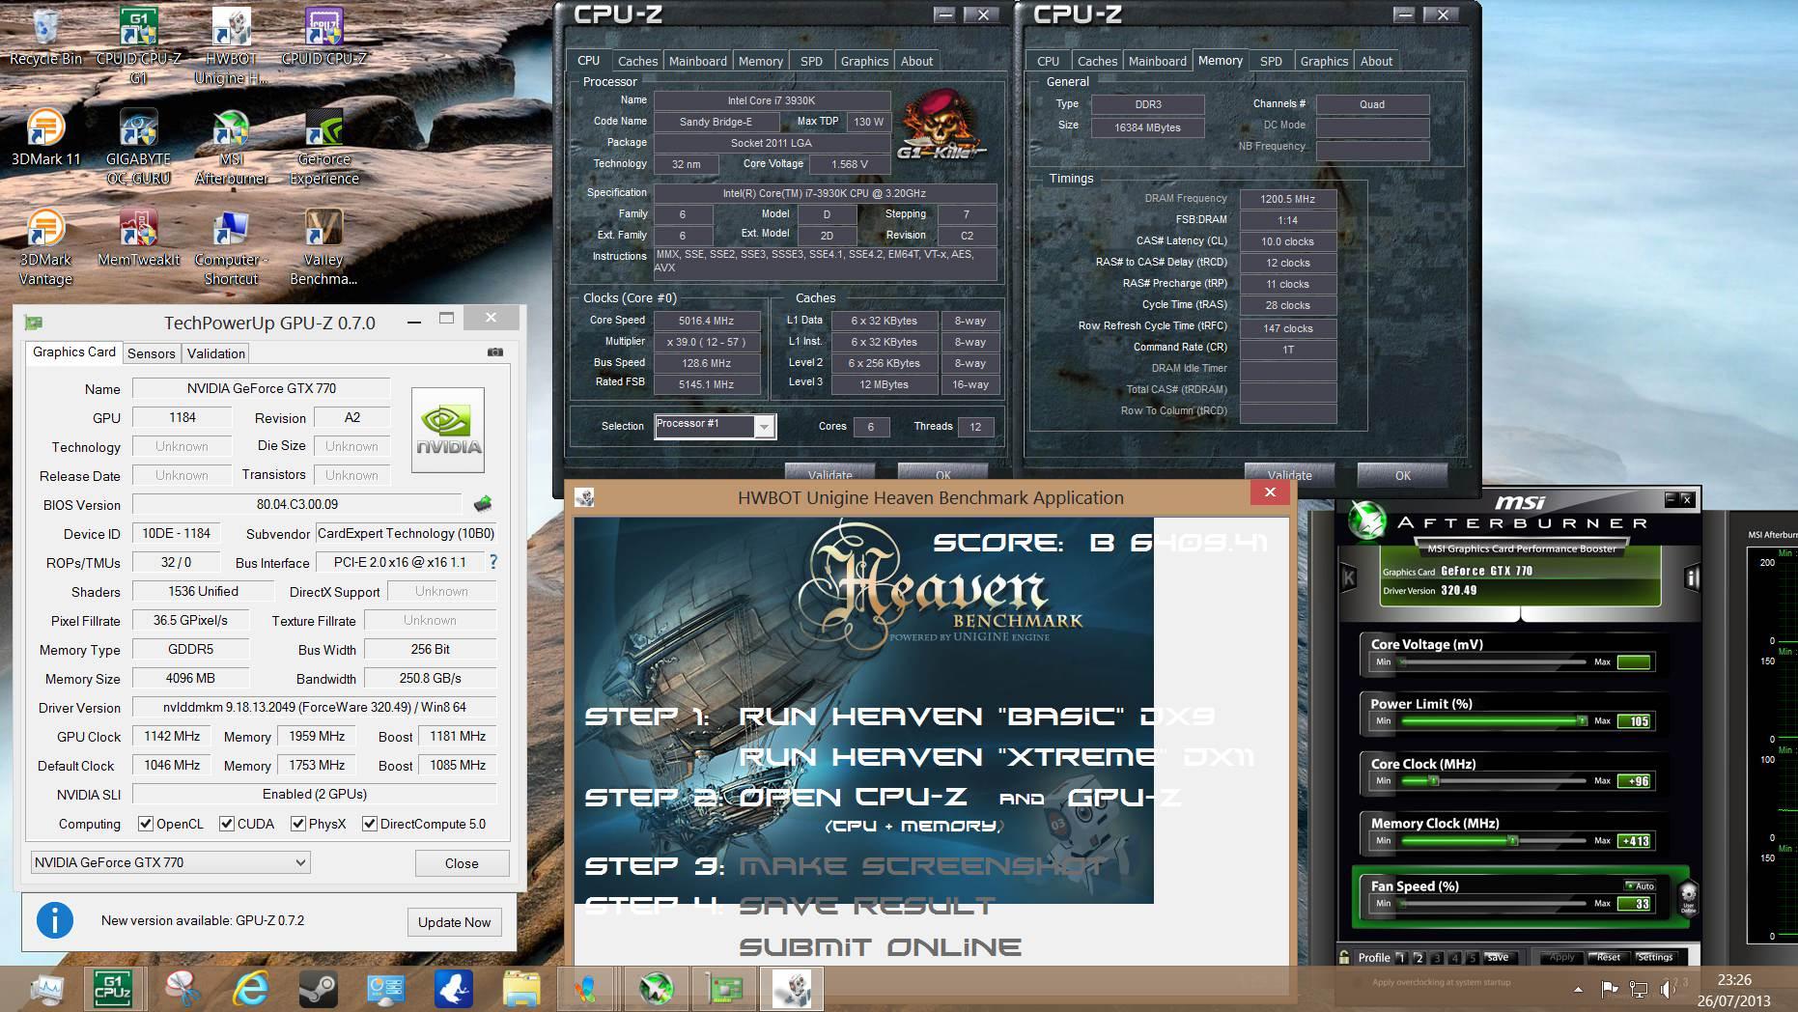The height and width of the screenshot is (1012, 1798).
Task: Click Core Clock value field +96
Action: coord(1634,781)
